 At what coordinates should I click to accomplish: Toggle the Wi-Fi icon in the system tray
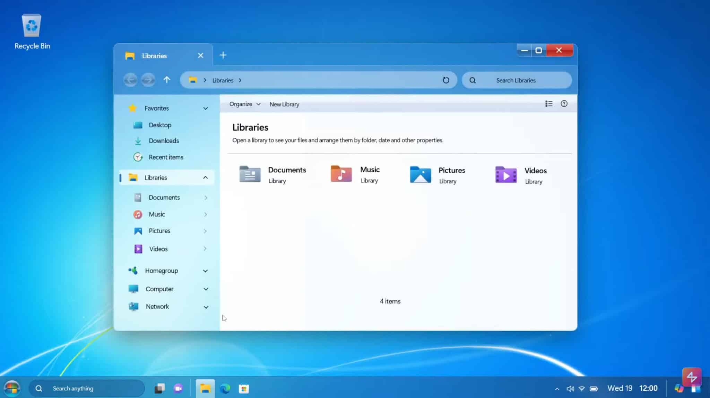coord(581,388)
